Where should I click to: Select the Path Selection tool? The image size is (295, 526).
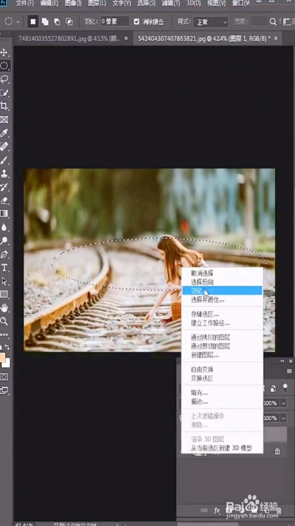4,281
